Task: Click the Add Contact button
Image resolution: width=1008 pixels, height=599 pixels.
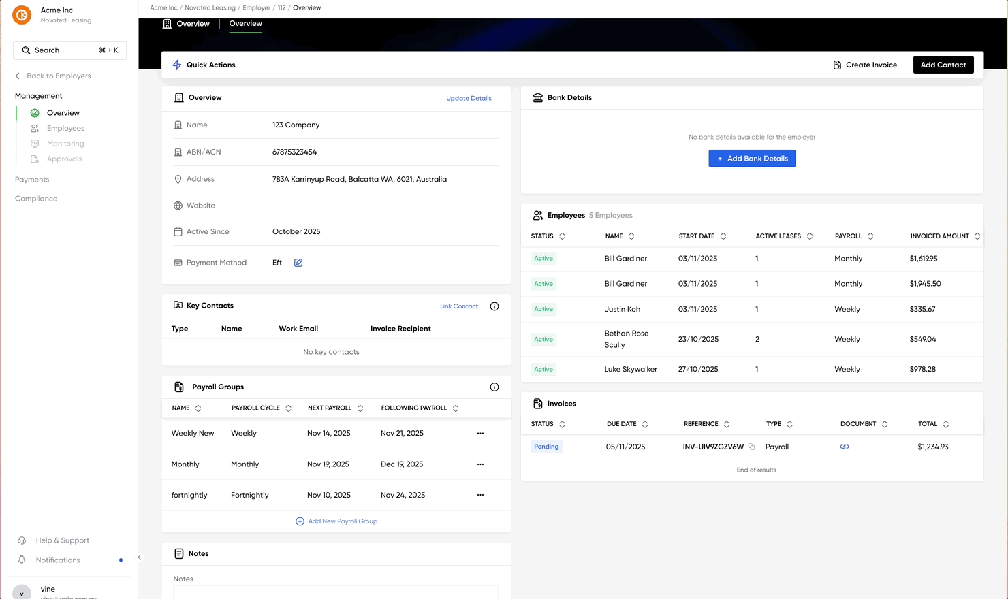Action: (x=943, y=65)
